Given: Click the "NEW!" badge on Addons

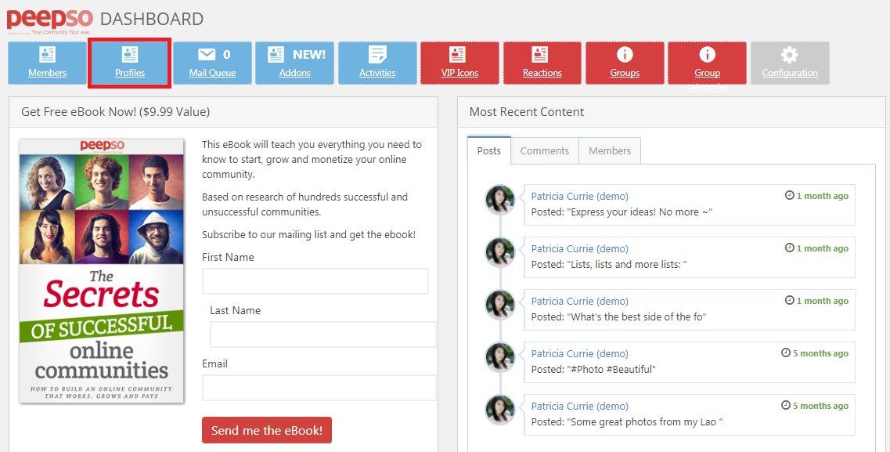Looking at the screenshot, I should 309,55.
